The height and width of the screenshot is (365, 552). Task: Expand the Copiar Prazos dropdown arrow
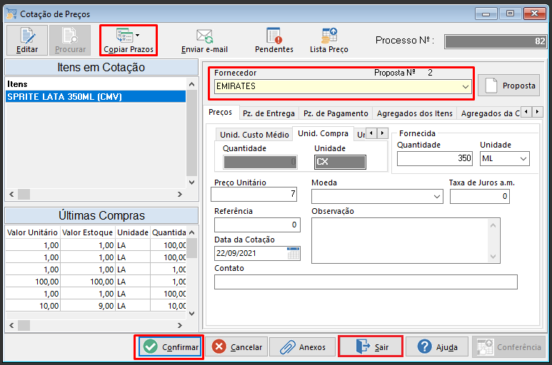pos(137,35)
